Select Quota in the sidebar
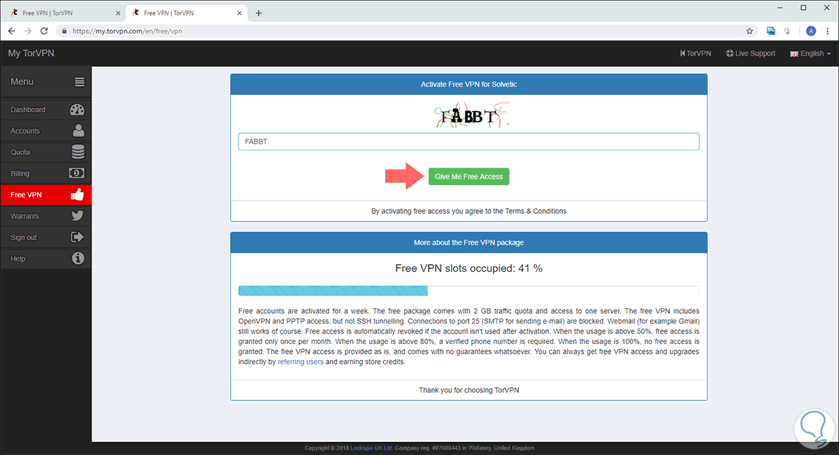The height and width of the screenshot is (455, 839). pos(45,152)
